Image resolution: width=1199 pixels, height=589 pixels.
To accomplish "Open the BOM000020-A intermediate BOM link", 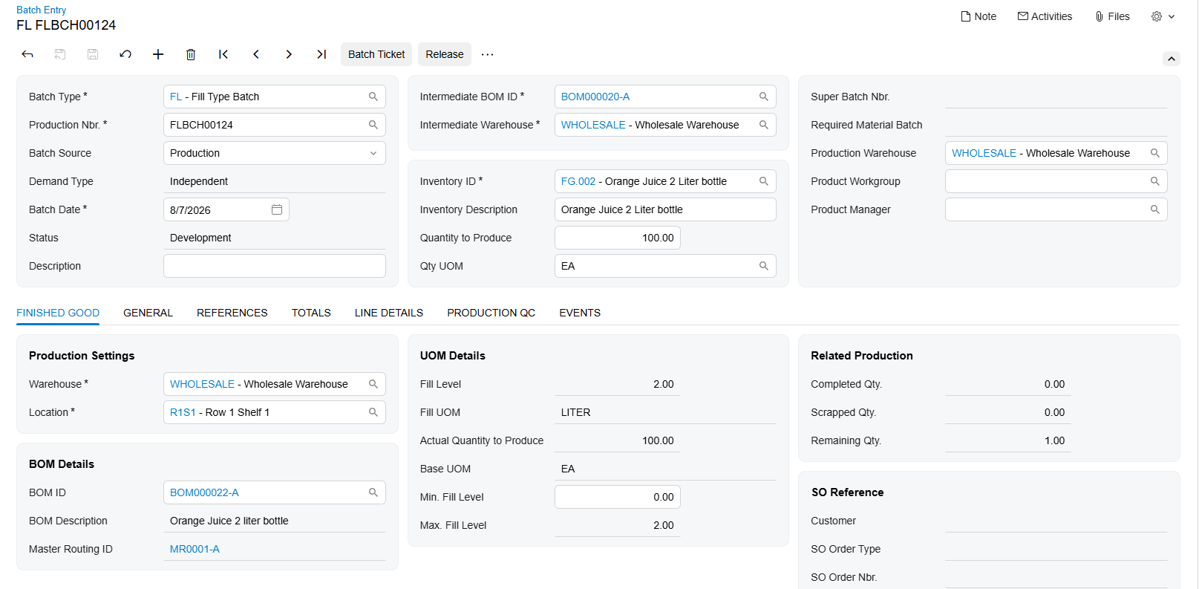I will pos(595,97).
